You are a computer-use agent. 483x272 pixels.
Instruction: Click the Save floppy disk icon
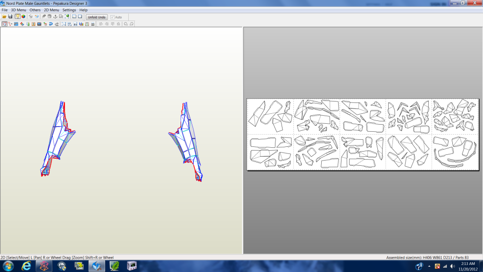click(10, 17)
